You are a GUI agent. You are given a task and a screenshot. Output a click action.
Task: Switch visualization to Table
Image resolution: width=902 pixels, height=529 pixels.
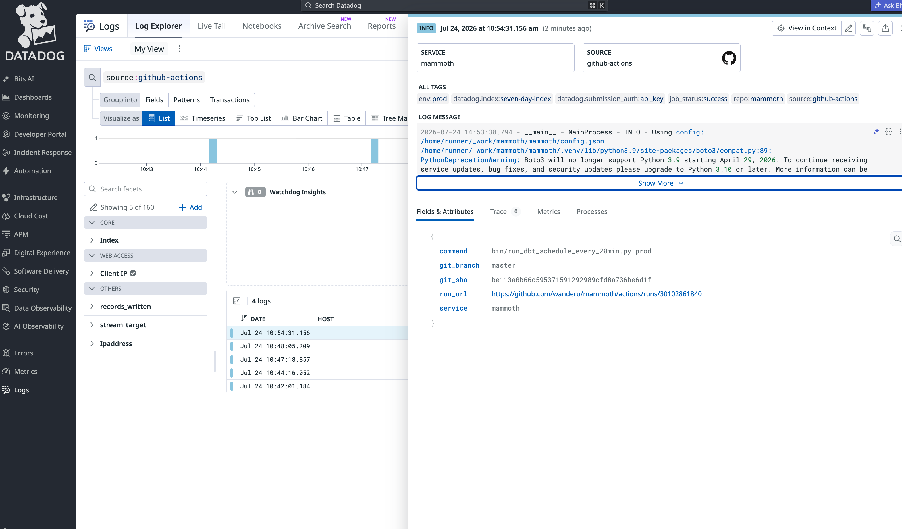coord(346,118)
